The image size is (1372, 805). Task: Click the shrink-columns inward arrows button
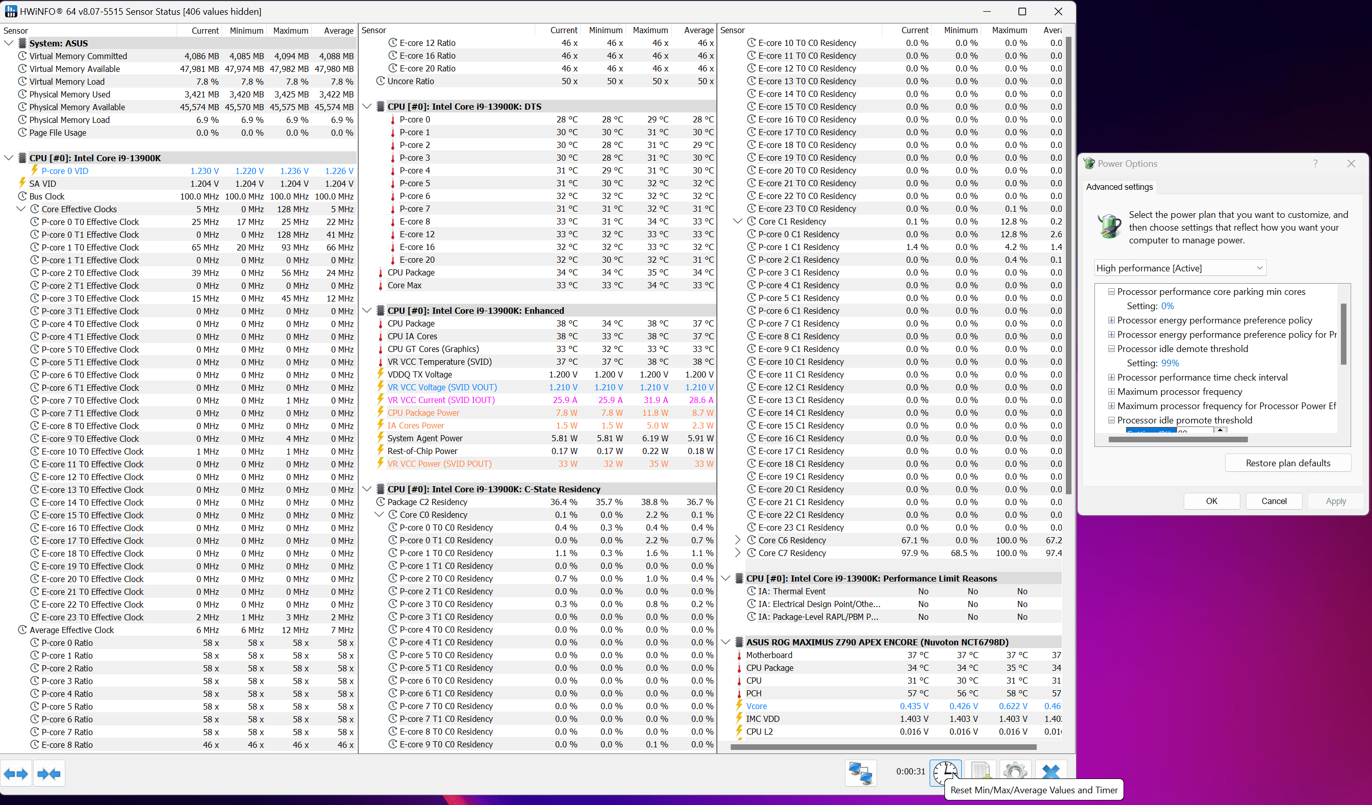click(x=49, y=773)
